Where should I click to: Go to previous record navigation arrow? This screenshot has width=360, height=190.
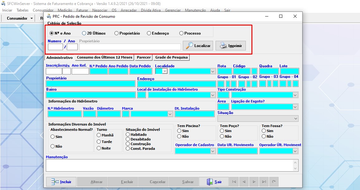[x=244, y=182]
